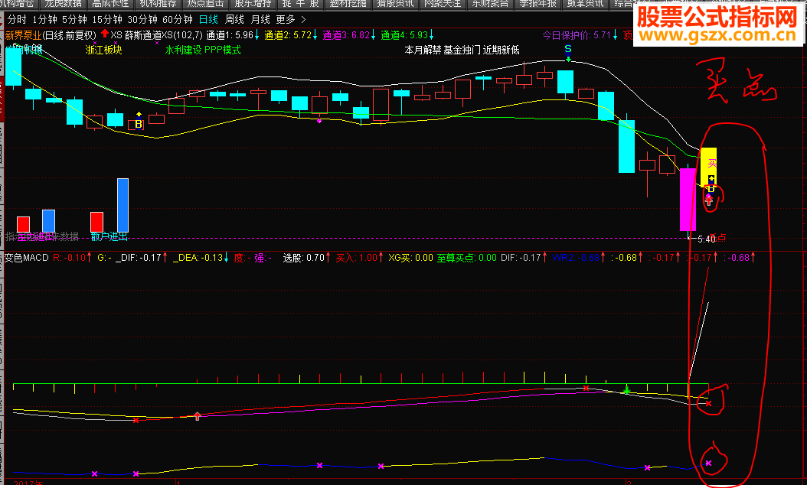This screenshot has width=807, height=488.
Task: Switch to the 日线 daily chart
Action: coord(208,20)
